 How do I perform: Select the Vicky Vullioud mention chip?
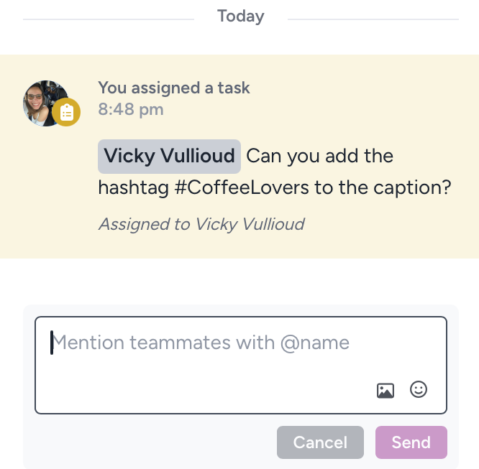tap(169, 157)
